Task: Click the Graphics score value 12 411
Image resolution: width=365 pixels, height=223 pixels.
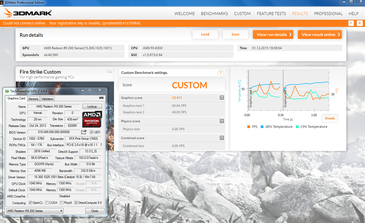Action: (x=177, y=98)
